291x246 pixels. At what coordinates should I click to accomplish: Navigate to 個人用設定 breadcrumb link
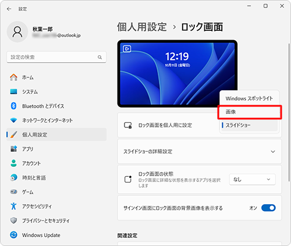tap(142, 27)
